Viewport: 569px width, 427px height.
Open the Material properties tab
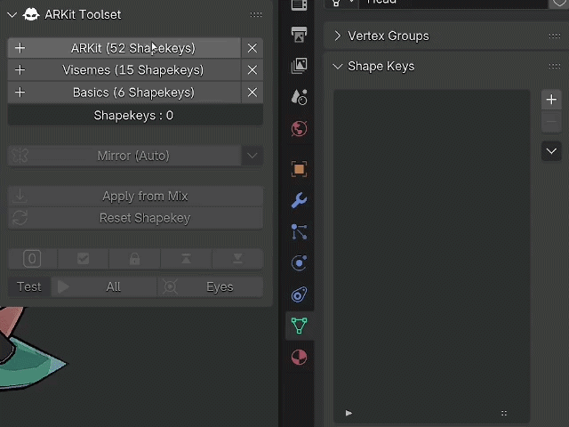pos(299,358)
